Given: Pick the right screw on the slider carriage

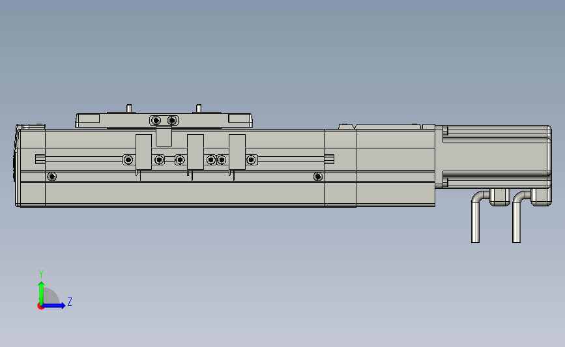Looking at the screenshot, I should [x=172, y=120].
